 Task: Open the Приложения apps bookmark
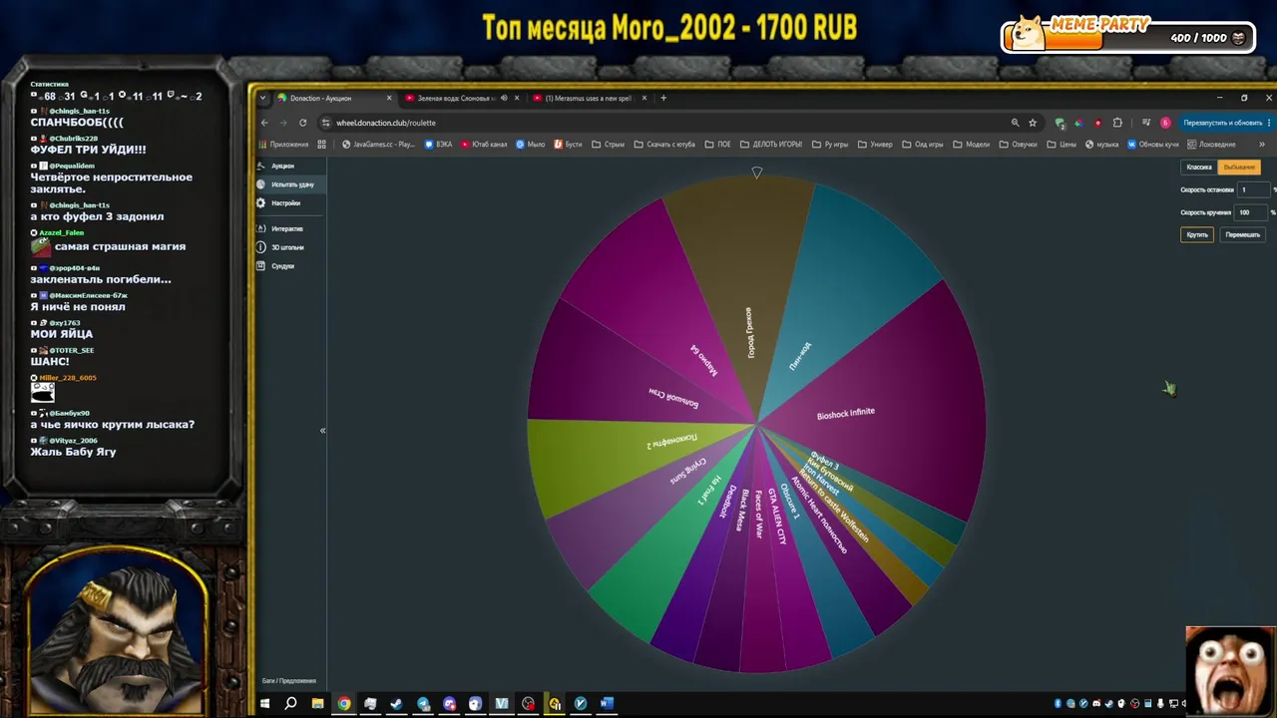click(284, 145)
